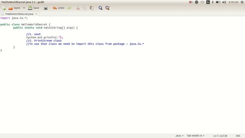Screen dimensions: 245x138
Task: Open the system settings gear menu
Action: pos(242,2)
